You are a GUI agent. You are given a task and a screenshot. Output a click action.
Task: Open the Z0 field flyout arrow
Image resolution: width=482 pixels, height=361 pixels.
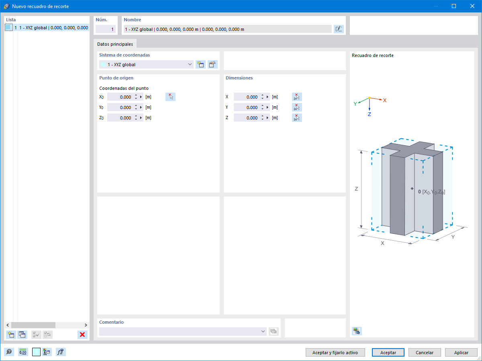141,118
